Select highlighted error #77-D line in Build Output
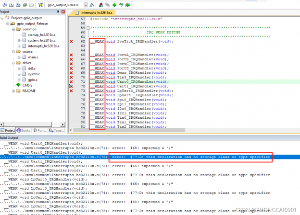Image resolution: width=300 pixels, height=215 pixels. (144, 157)
